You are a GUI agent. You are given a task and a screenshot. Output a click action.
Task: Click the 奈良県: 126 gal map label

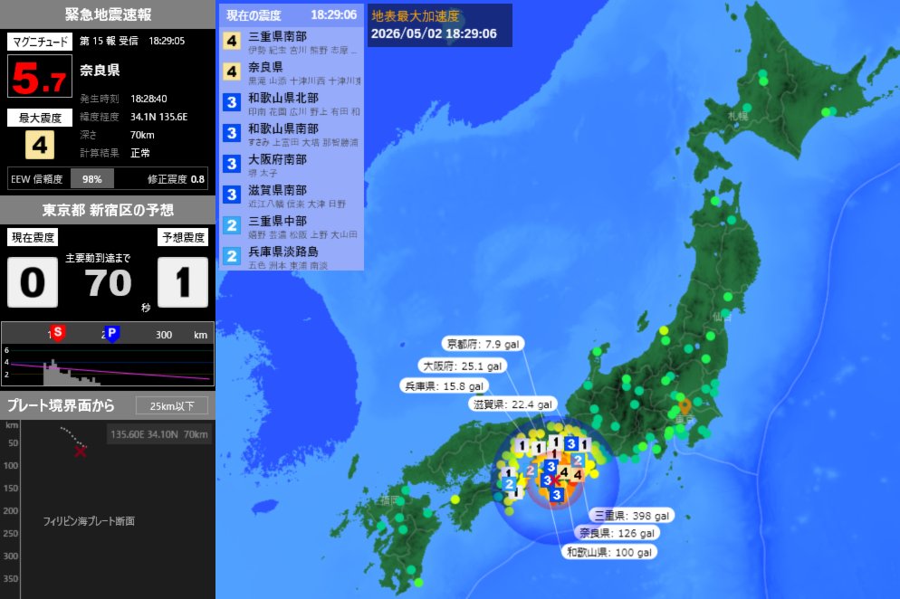(617, 533)
